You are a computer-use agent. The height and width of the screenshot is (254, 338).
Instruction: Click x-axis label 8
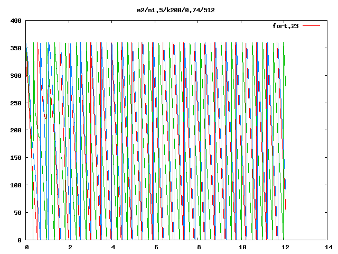(x=199, y=247)
